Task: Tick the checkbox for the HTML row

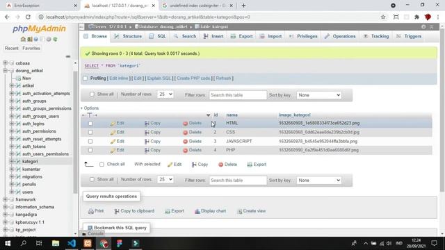Action: tap(90, 124)
